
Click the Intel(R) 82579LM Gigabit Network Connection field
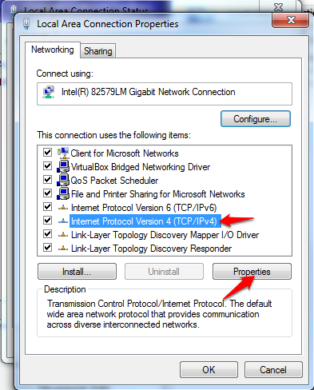pyautogui.click(x=165, y=94)
